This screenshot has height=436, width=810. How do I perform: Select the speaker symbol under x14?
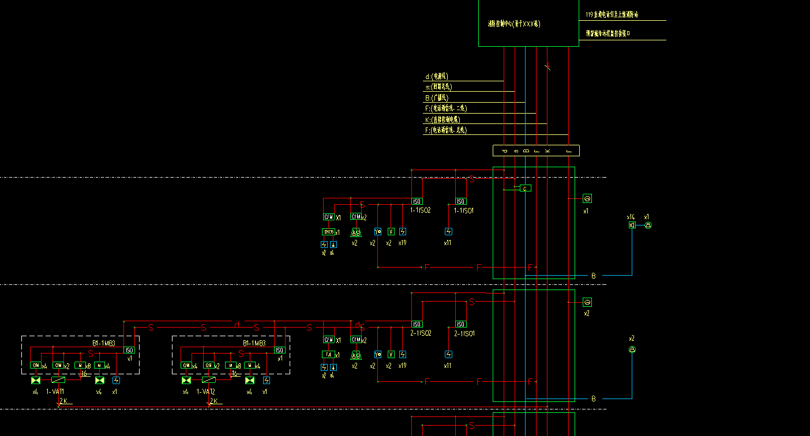tap(632, 225)
